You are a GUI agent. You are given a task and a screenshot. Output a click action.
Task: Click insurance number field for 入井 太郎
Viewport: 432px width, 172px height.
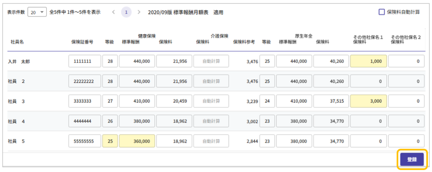[x=85, y=61]
